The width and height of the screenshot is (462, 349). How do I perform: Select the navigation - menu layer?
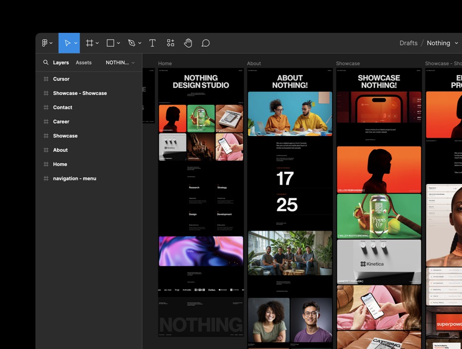74,179
